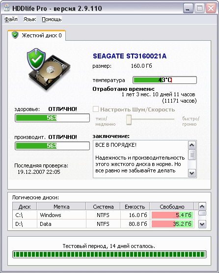Minimize the HDDlife Pro window

pyautogui.click(x=188, y=8)
